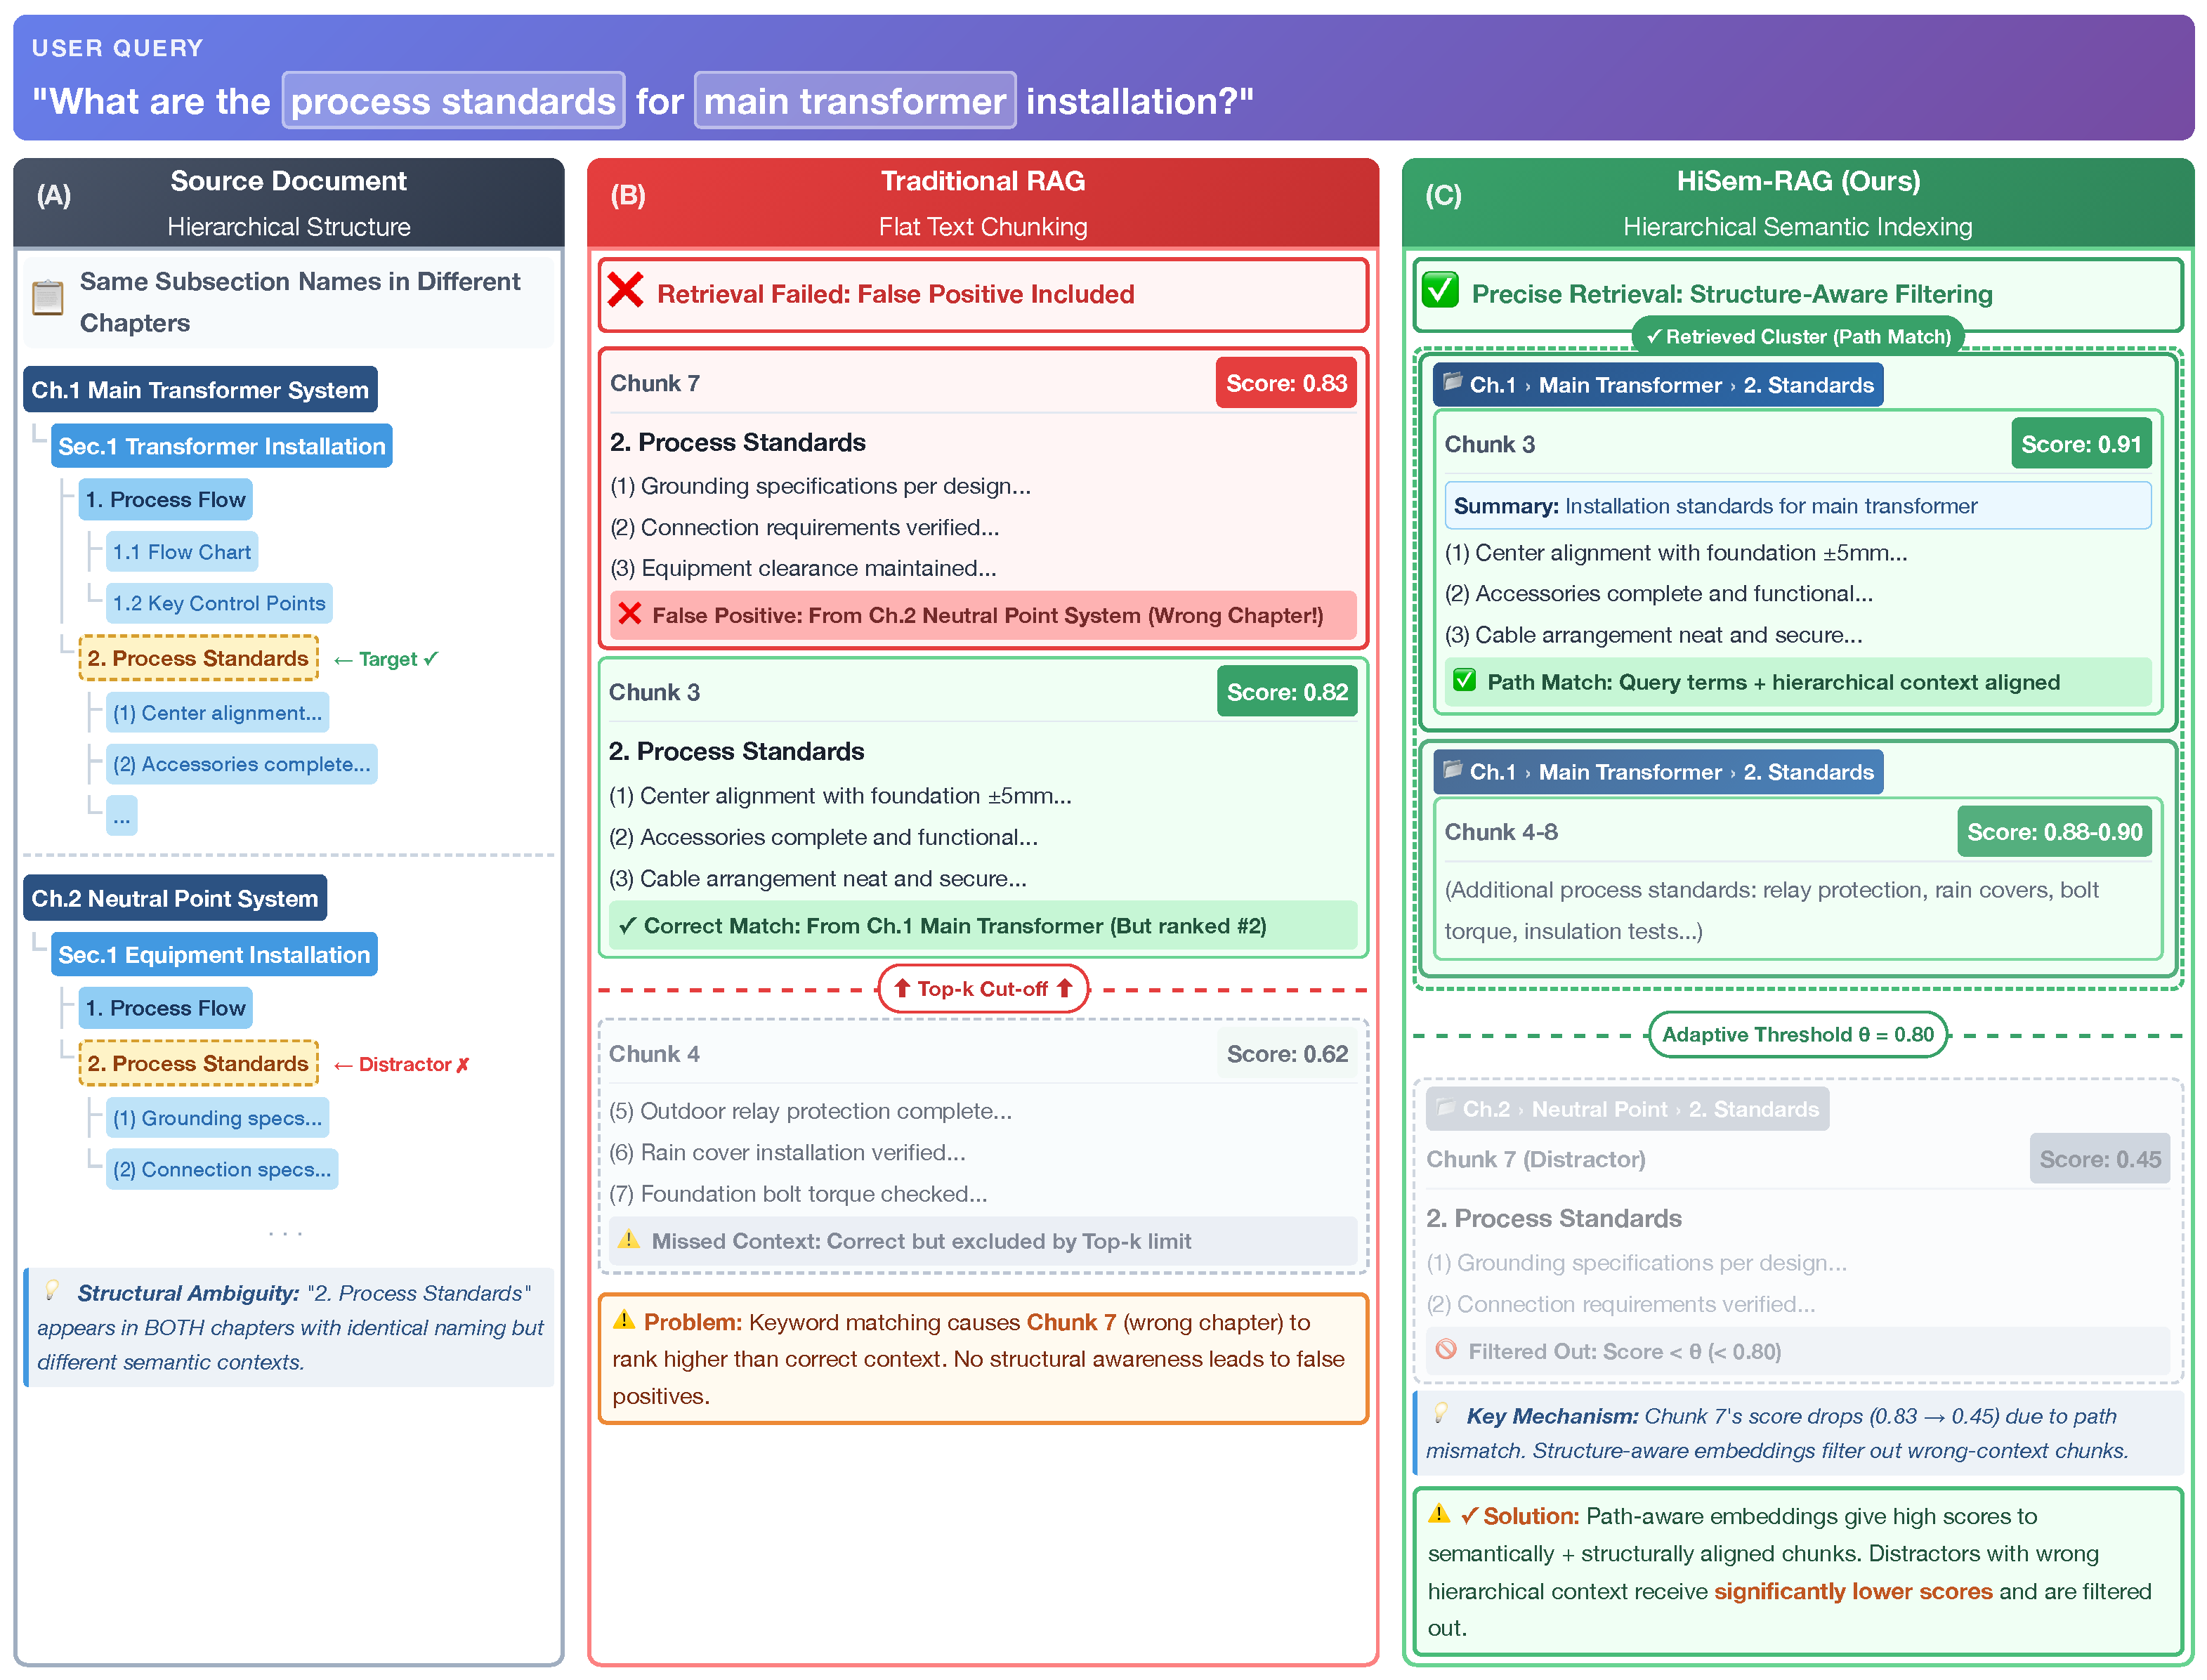Screen dimensions: 2207x1680
Task: Click the highlighted 'process standards' query term
Action: point(453,101)
